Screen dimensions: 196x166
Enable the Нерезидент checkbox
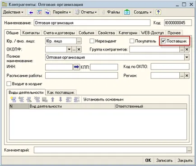[x=92, y=41]
